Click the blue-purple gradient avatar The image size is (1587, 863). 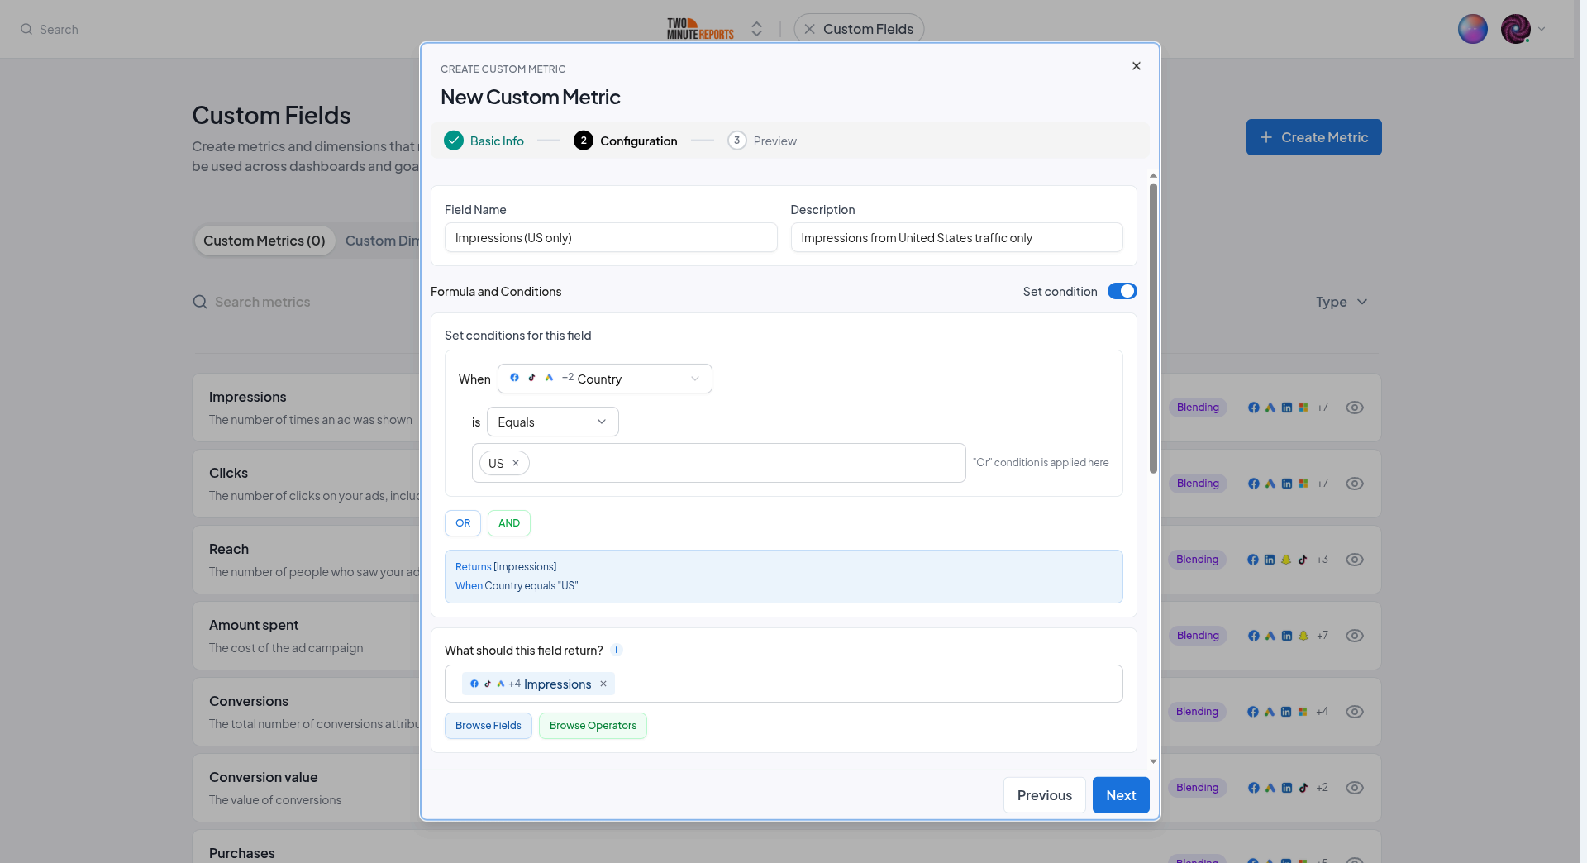(1473, 29)
